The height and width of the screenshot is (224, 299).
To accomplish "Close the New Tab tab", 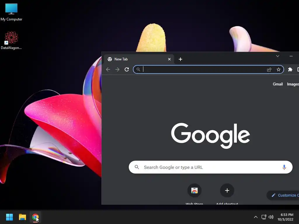I will coord(169,59).
